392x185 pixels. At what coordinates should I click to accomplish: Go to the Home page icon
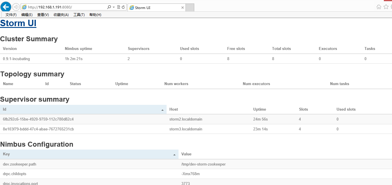(379, 7)
